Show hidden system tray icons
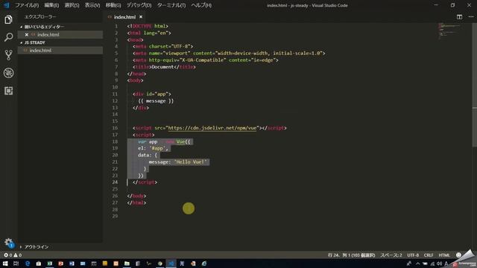Viewport: 477px width, 268px height. click(x=417, y=264)
